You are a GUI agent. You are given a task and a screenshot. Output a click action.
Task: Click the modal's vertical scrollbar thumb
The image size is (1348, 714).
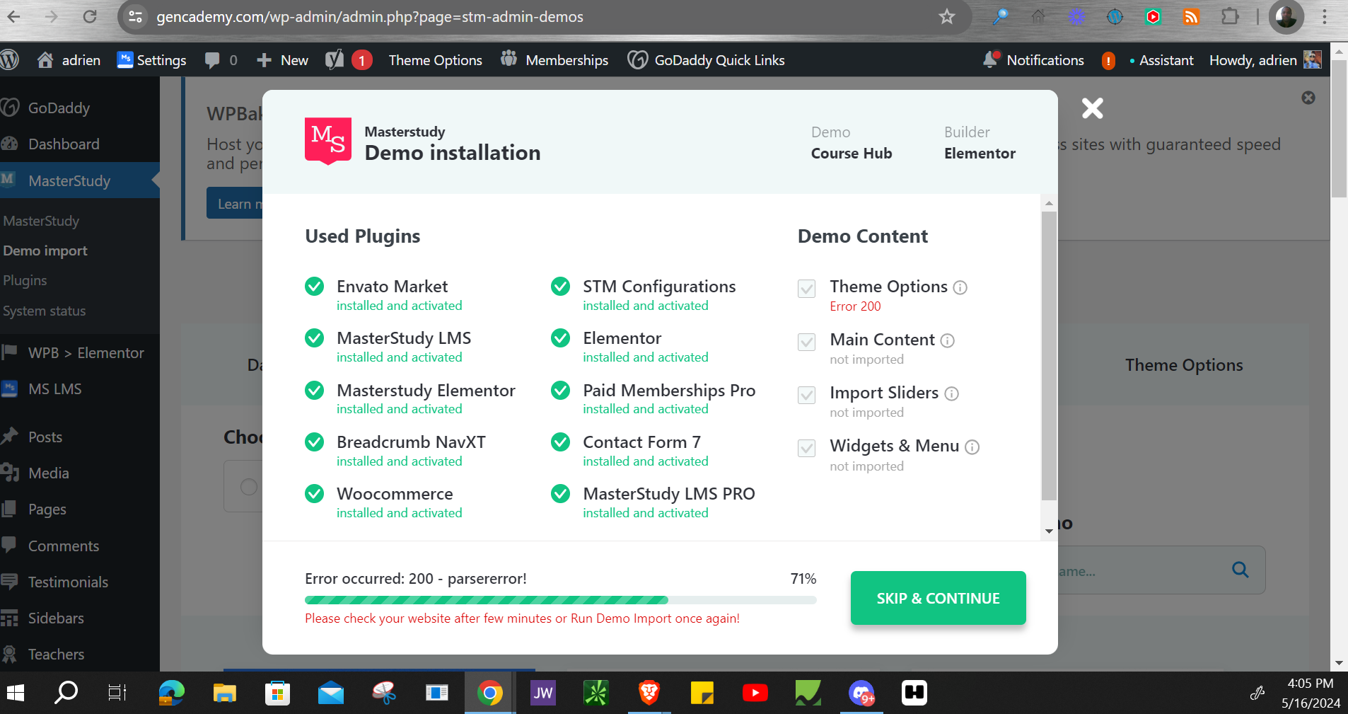click(x=1049, y=355)
